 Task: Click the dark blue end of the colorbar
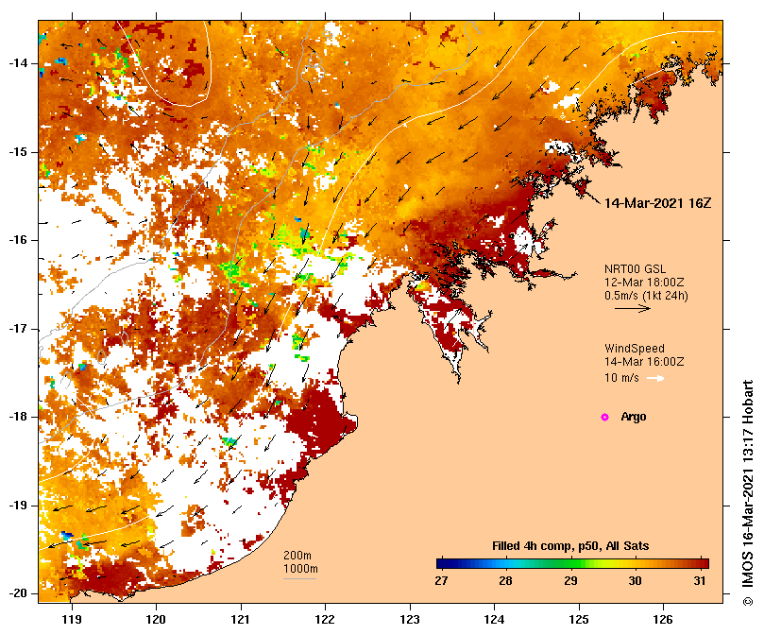(x=444, y=564)
